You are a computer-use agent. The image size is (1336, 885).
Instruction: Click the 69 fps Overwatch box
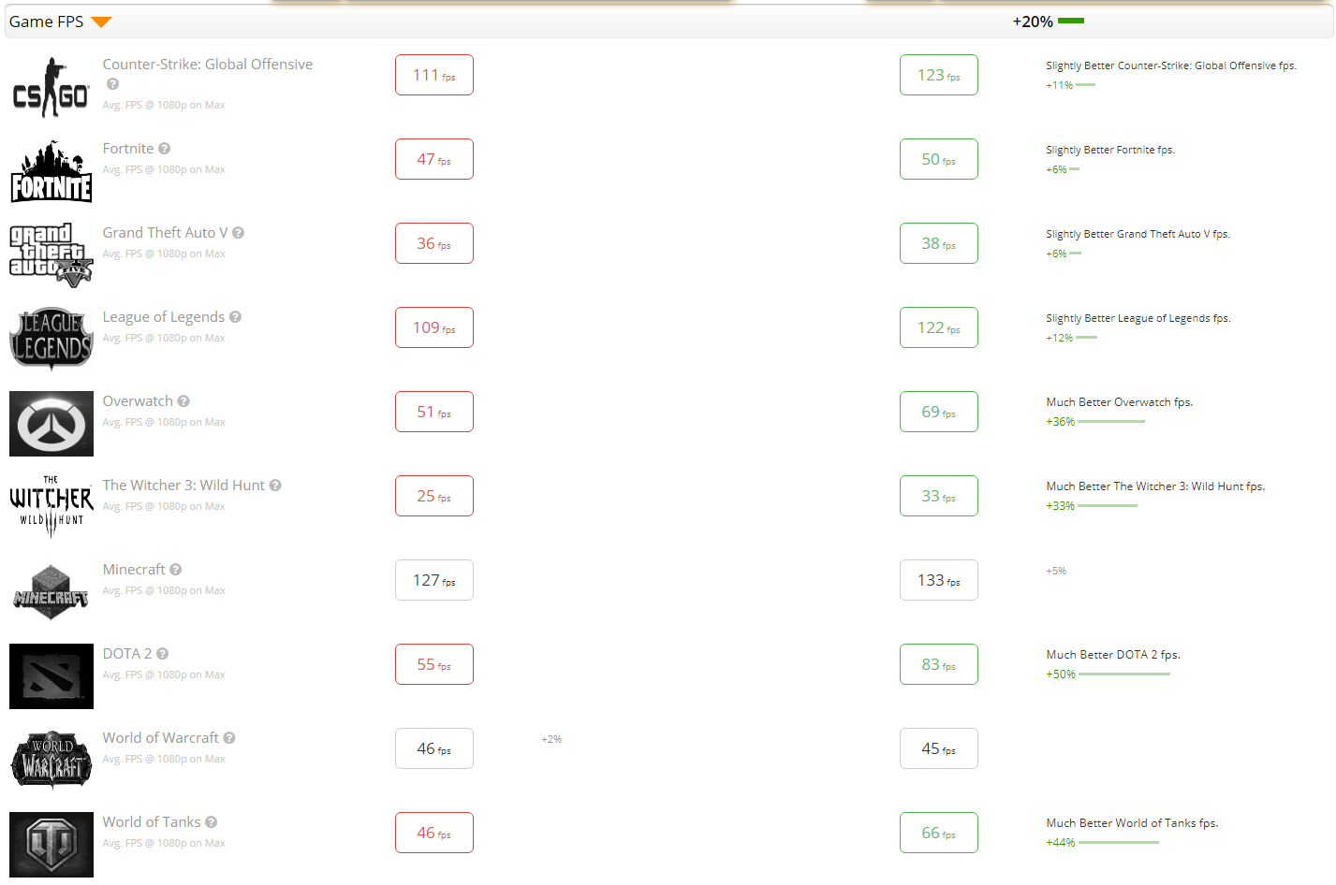pyautogui.click(x=939, y=412)
